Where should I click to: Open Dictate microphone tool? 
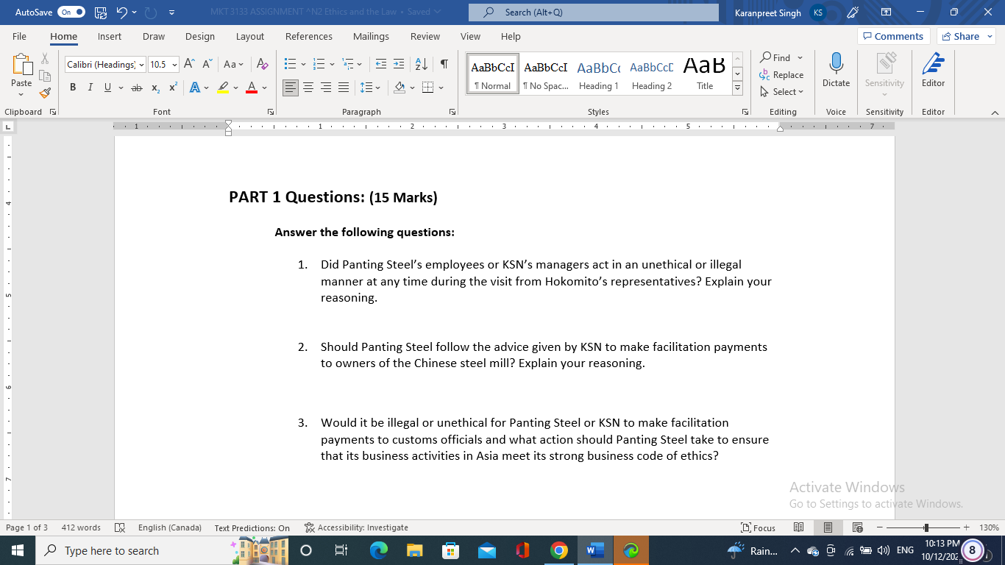(836, 71)
